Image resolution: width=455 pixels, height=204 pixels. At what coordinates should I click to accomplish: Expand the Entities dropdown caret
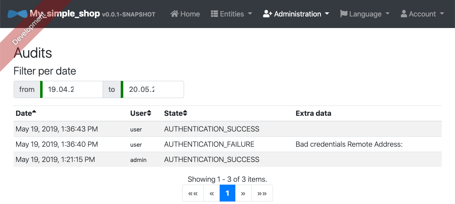(x=250, y=14)
